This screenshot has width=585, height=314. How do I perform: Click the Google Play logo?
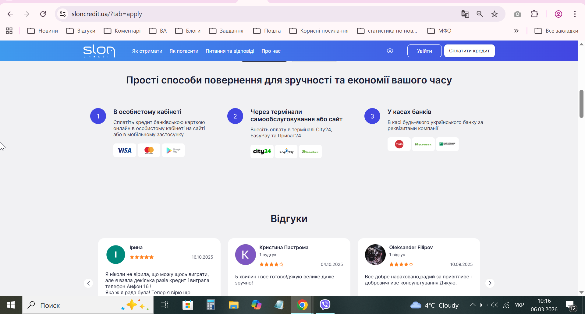coord(173,150)
